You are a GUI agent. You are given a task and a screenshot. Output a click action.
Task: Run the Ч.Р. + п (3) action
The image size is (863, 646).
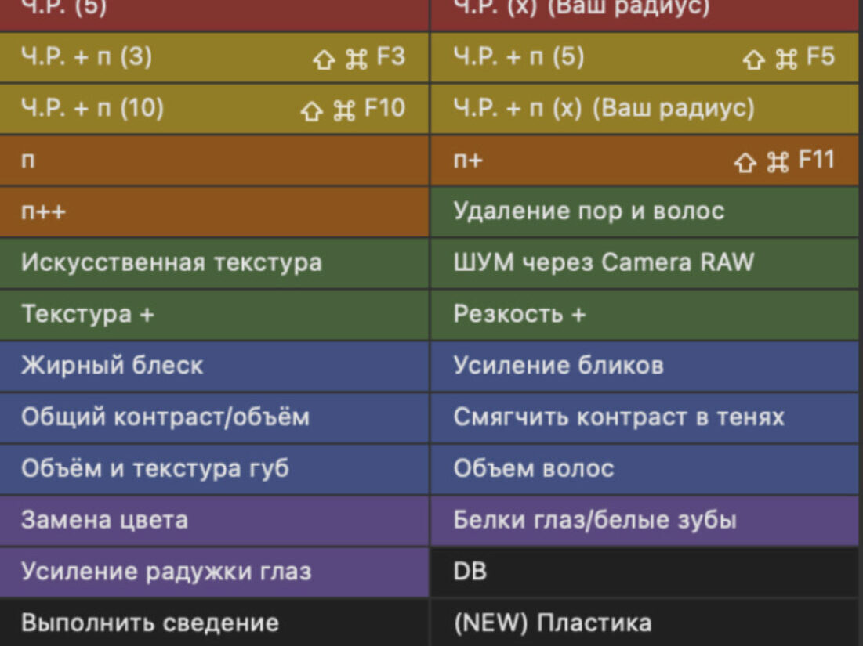pyautogui.click(x=213, y=57)
